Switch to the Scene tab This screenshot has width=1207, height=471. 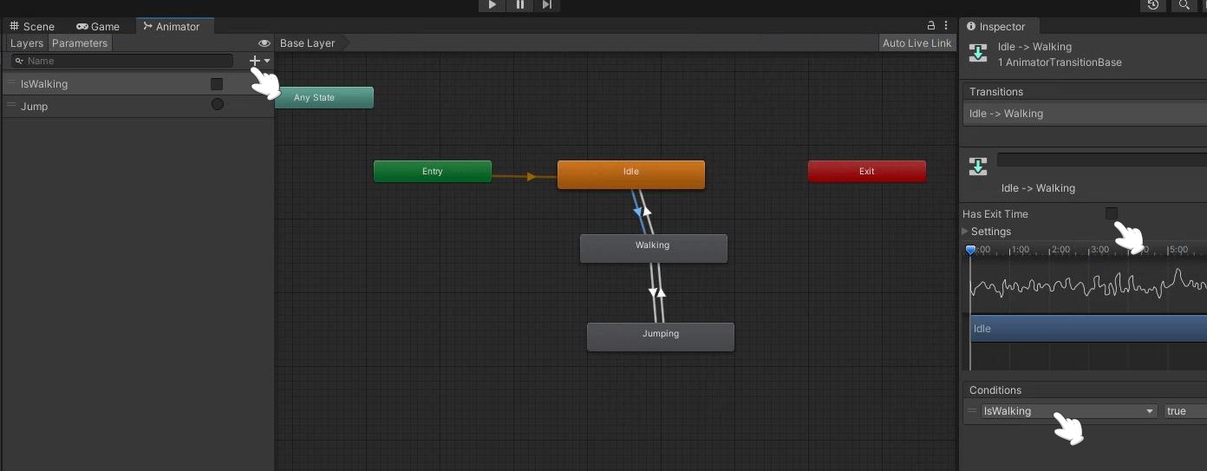32,26
